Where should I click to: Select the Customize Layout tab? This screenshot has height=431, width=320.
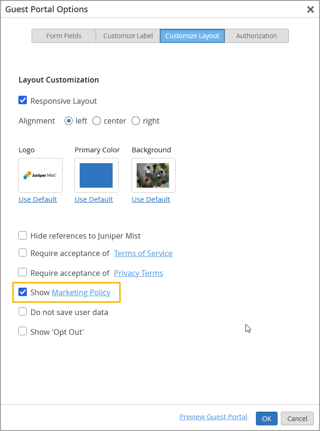pyautogui.click(x=192, y=36)
